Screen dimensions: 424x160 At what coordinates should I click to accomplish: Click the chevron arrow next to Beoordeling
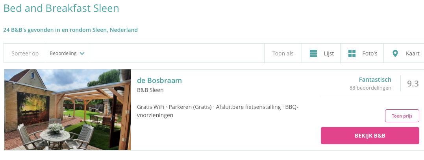(82, 53)
